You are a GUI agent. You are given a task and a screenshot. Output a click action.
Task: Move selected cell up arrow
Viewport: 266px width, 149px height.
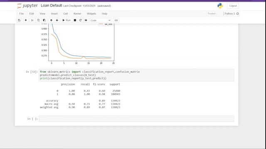pyautogui.click(x=51, y=20)
